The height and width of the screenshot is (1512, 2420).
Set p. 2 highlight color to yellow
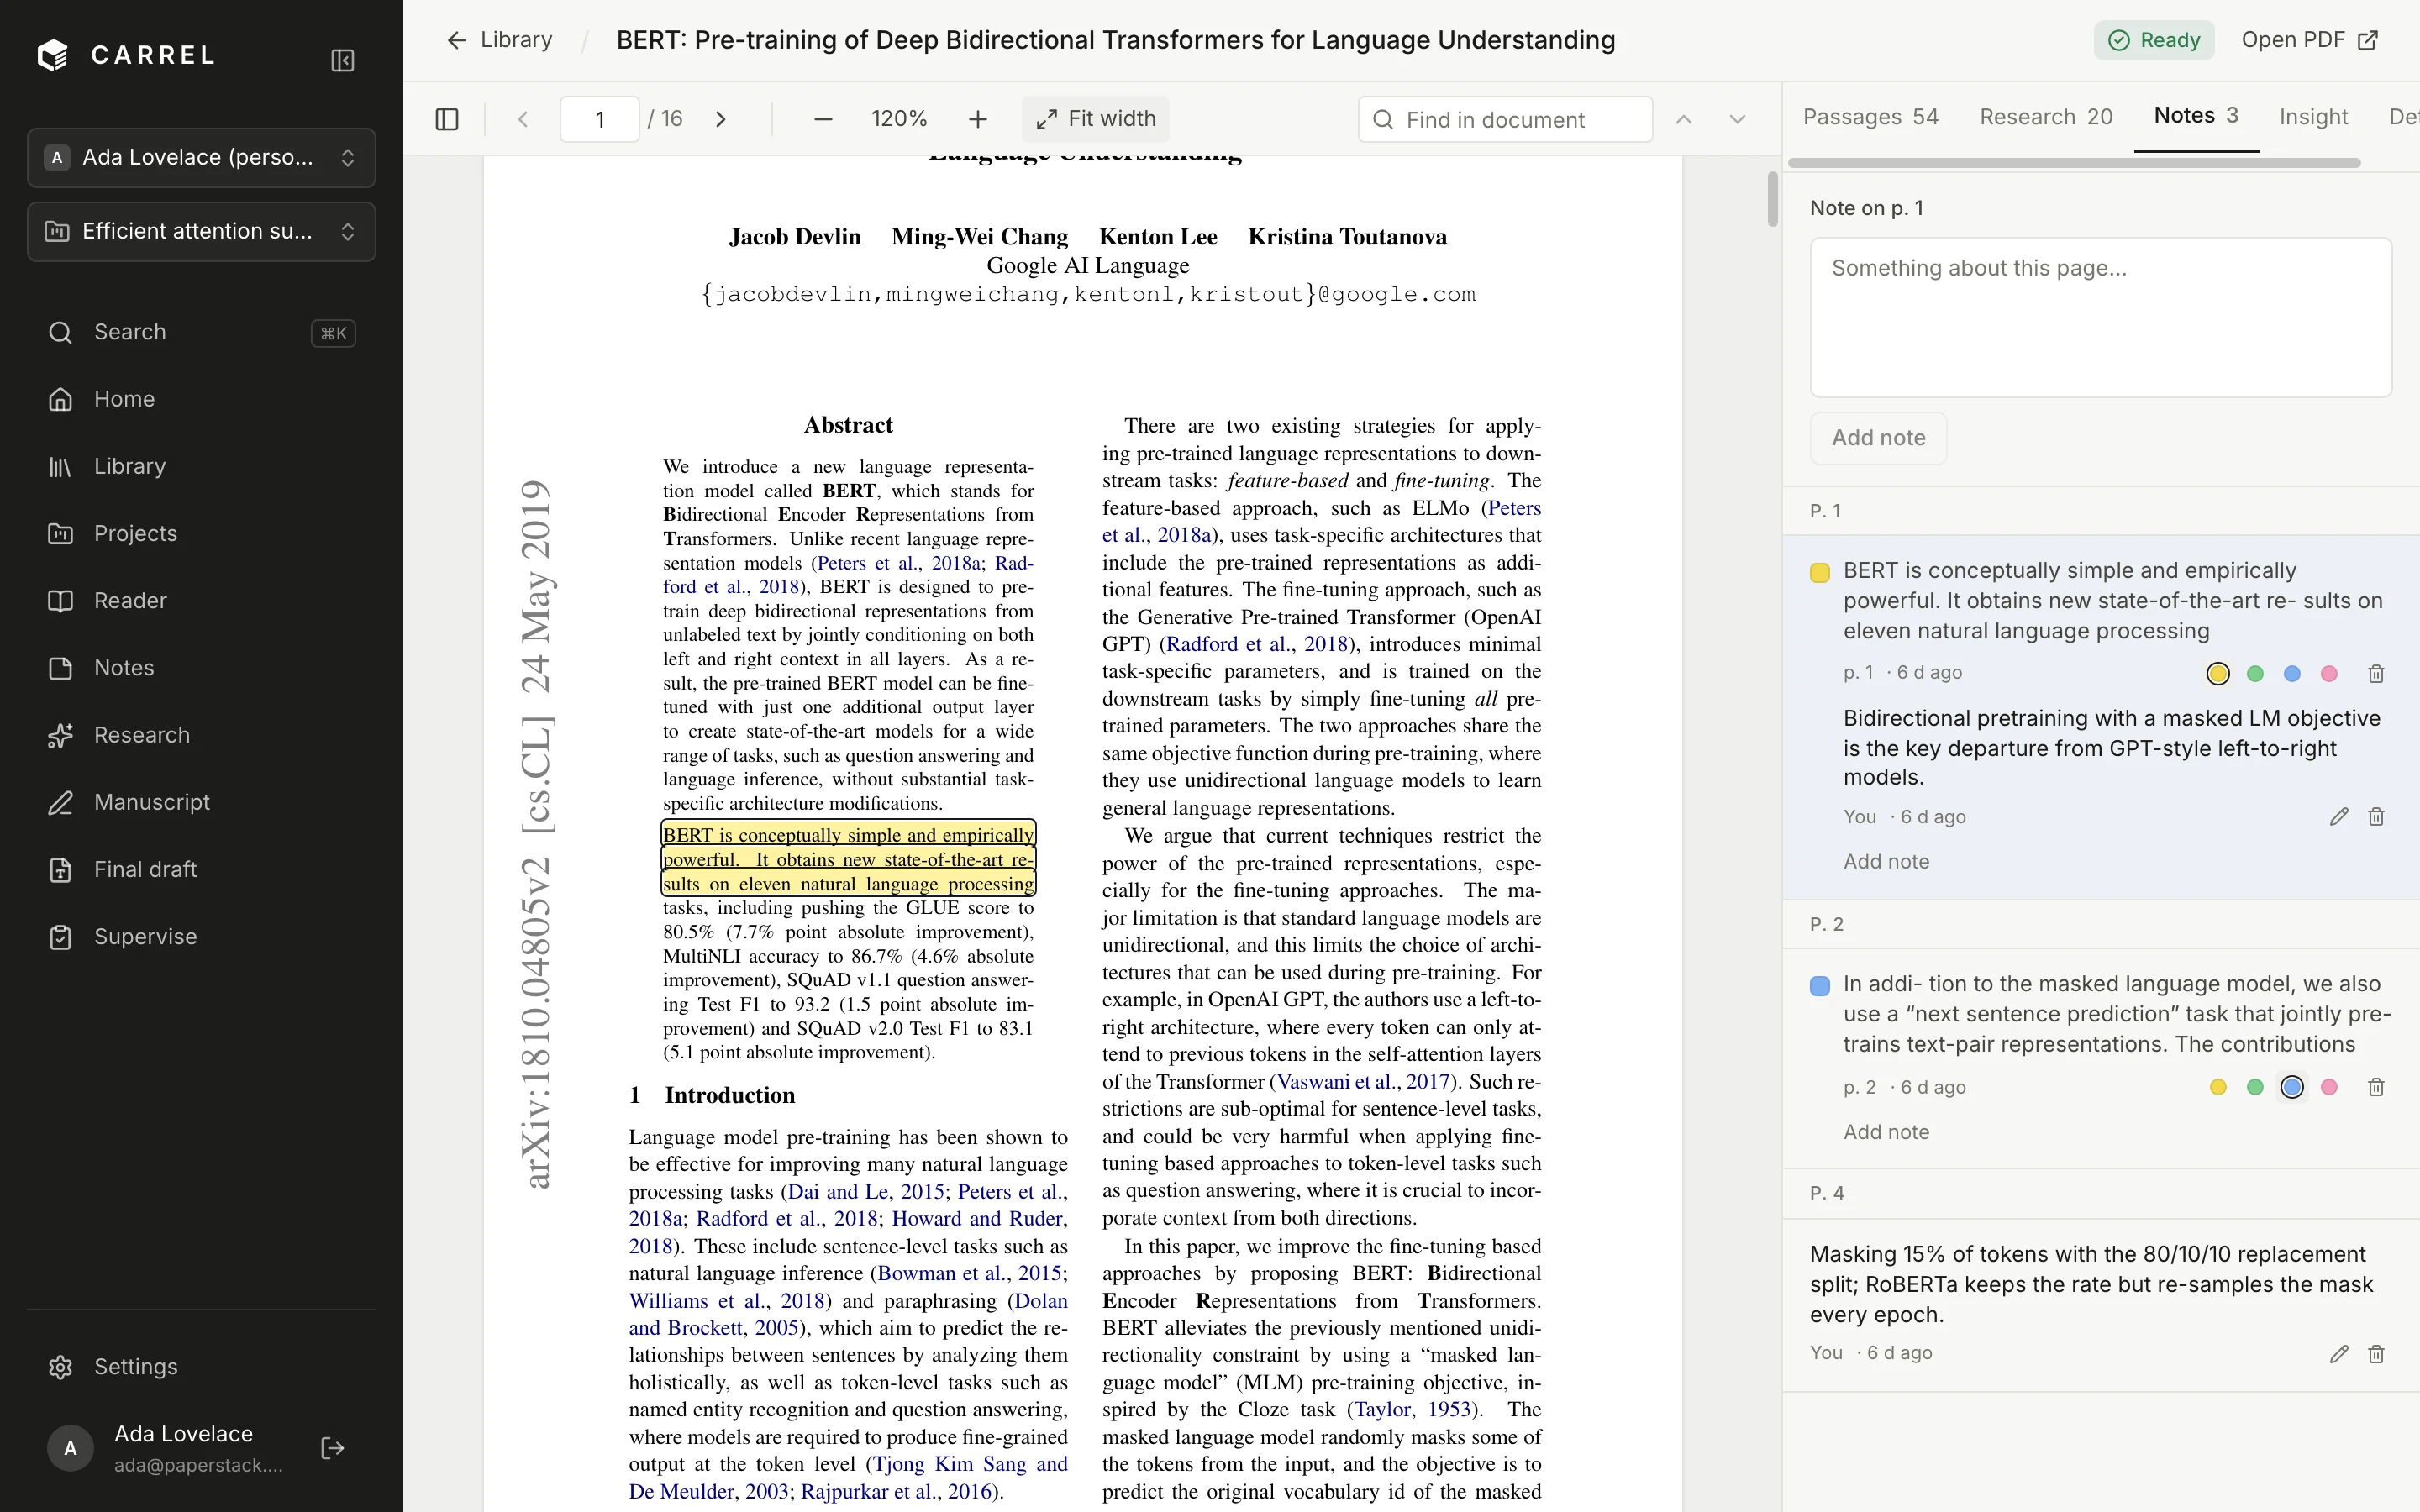[x=2218, y=1087]
